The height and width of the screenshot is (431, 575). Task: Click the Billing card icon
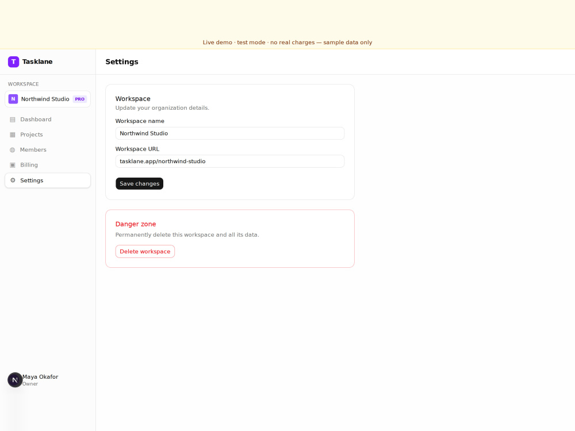click(x=13, y=165)
